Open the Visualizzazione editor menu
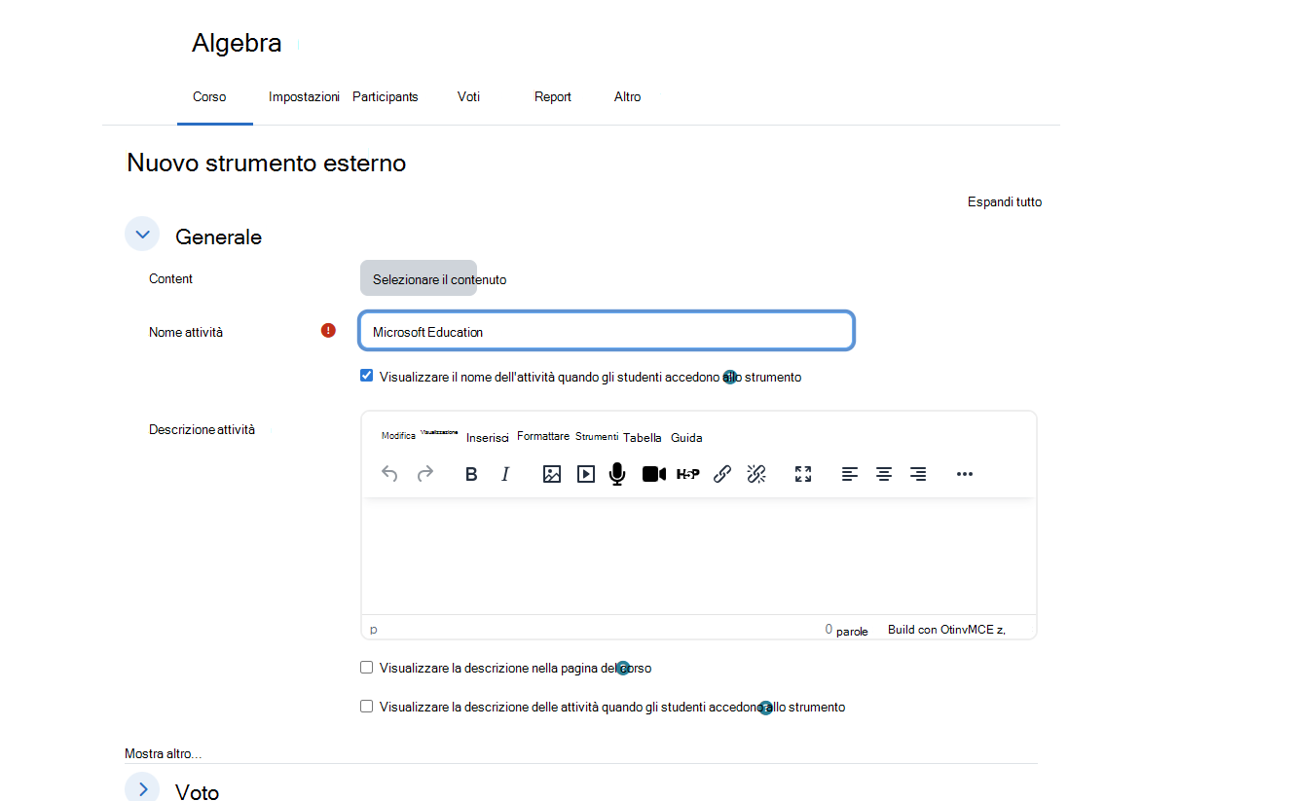The image size is (1289, 801). [x=439, y=432]
